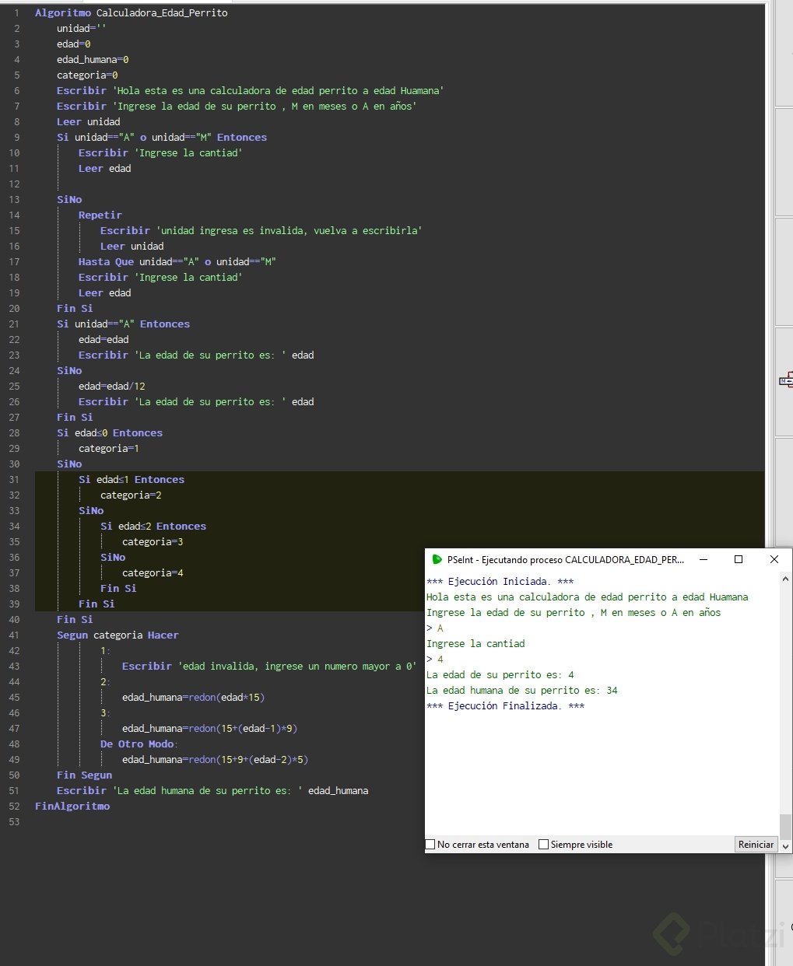
Task: Click the 'categoria=3' code line
Action: [x=153, y=541]
